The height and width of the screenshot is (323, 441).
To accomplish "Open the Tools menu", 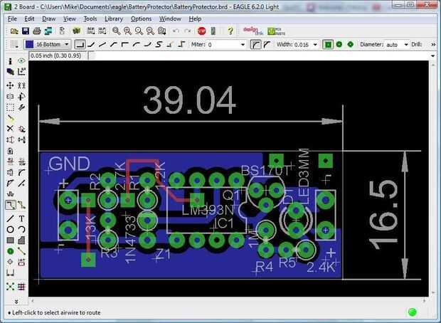I will [x=90, y=18].
